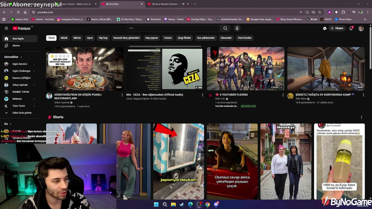Viewport: 372px width, 209px height.
Task: Go to Ana Sayfa in sidebar
Action: coord(20,39)
